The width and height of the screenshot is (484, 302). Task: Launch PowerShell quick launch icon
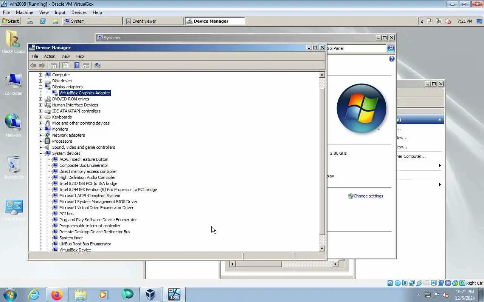43,21
